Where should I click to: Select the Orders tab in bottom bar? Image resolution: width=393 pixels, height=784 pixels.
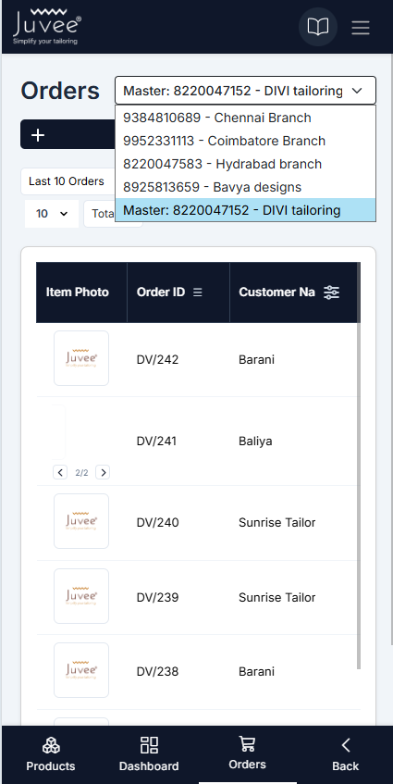(x=247, y=753)
